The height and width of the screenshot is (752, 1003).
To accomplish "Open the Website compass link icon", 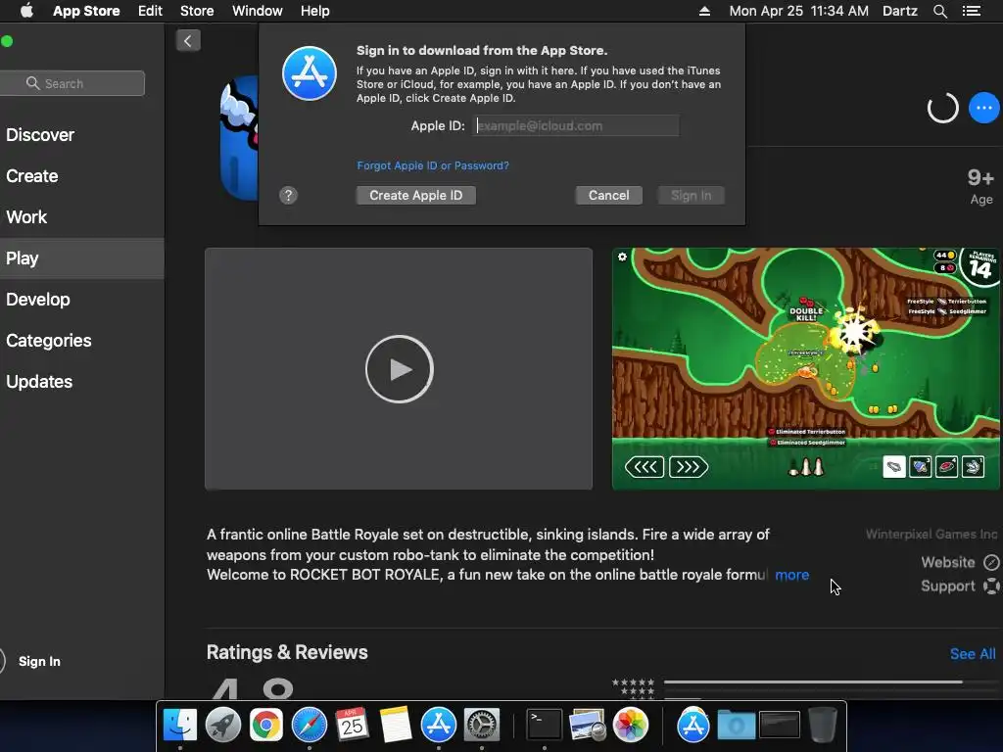I will pyautogui.click(x=991, y=563).
